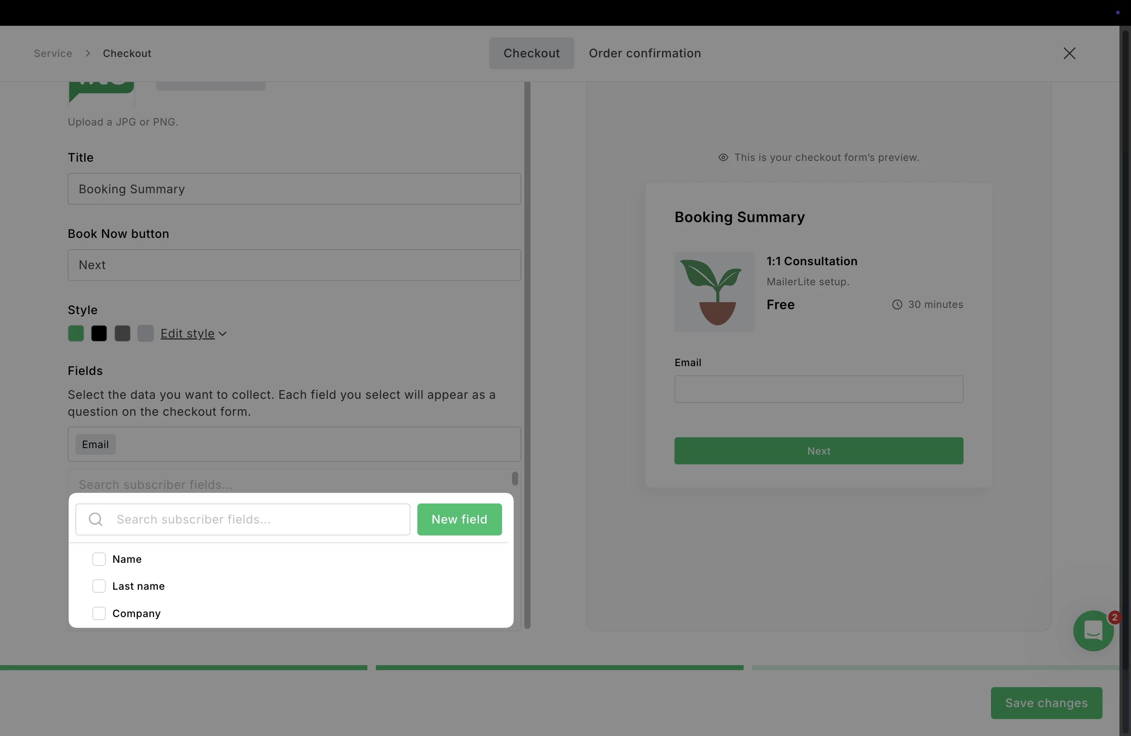Click the search magnifier icon in fields popup

coord(95,519)
